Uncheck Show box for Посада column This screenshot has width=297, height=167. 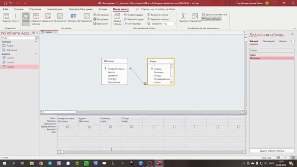132,127
